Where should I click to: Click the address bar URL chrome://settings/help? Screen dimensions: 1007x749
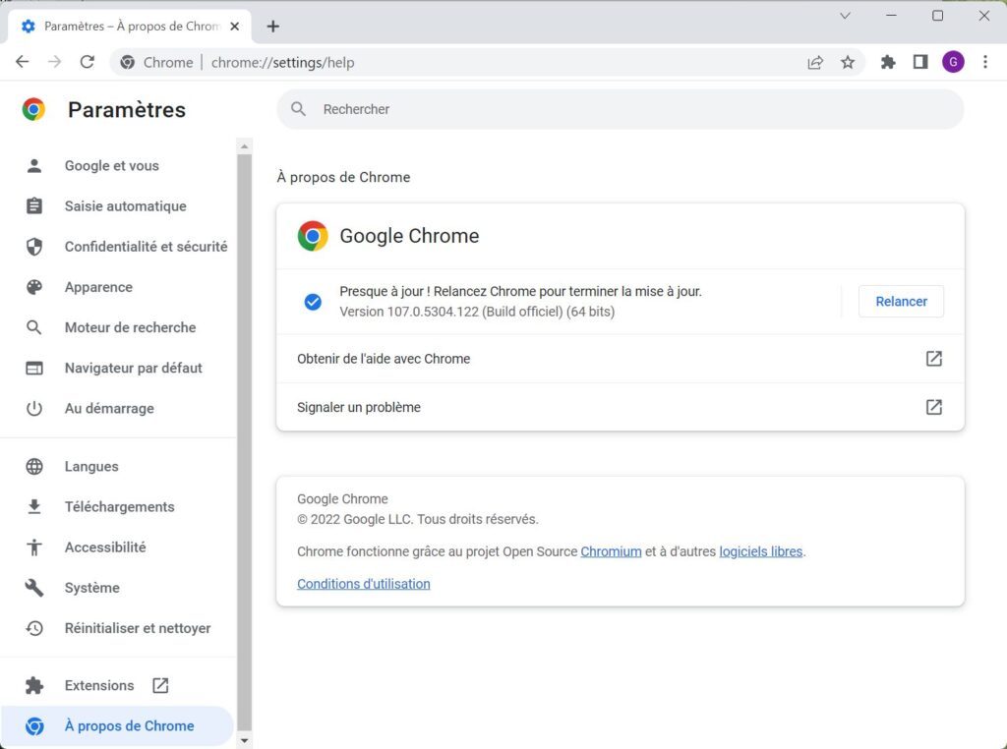tap(282, 62)
